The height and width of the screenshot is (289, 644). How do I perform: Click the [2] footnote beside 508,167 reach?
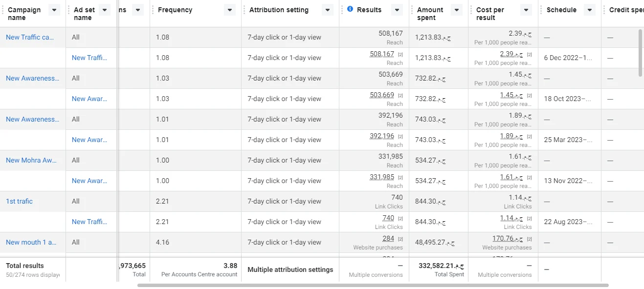400,55
